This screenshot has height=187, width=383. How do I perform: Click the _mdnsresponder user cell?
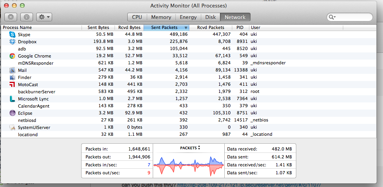coord(268,63)
